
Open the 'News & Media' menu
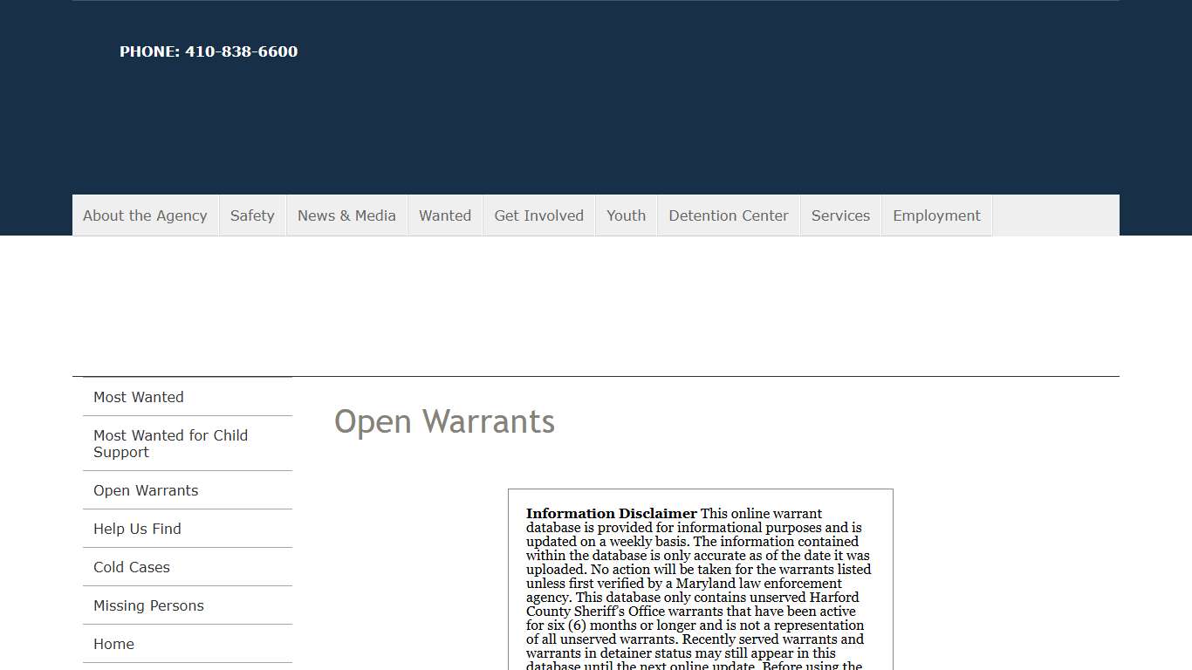point(346,215)
